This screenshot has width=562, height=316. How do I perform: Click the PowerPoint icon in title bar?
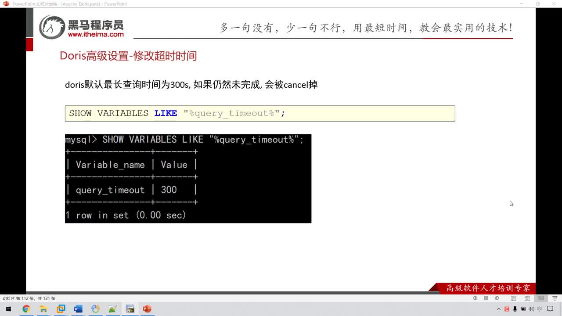6,4
